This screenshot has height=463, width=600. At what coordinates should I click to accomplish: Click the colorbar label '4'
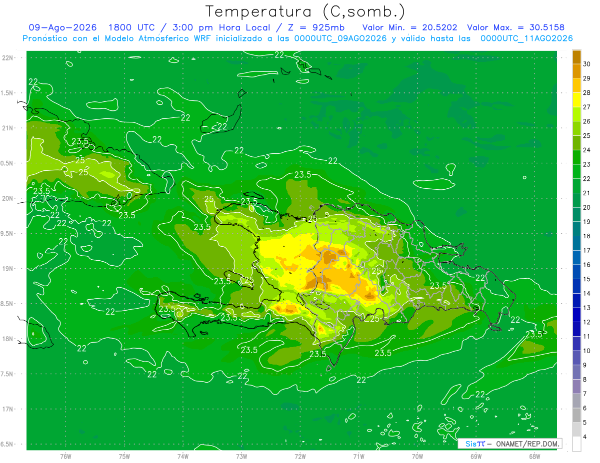coord(585,437)
